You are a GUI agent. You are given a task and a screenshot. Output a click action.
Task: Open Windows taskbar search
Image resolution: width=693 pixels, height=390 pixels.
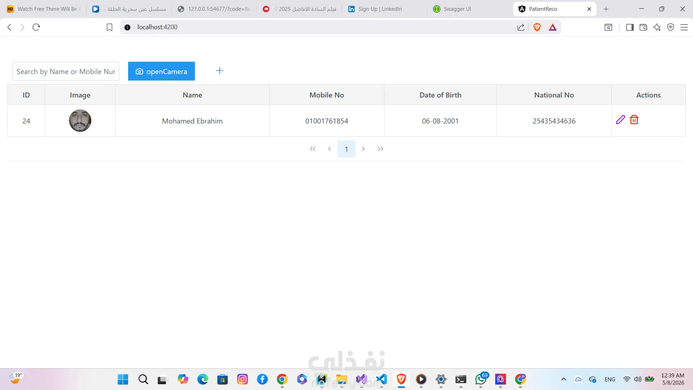click(x=143, y=379)
